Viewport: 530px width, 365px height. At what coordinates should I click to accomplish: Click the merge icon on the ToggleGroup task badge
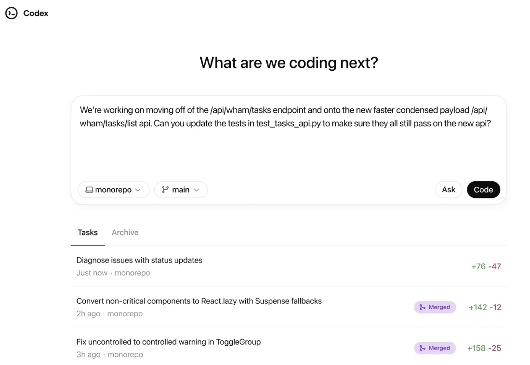422,348
